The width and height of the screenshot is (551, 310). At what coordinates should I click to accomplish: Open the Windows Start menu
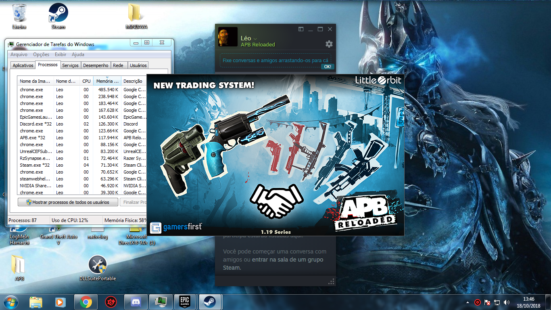pyautogui.click(x=10, y=302)
